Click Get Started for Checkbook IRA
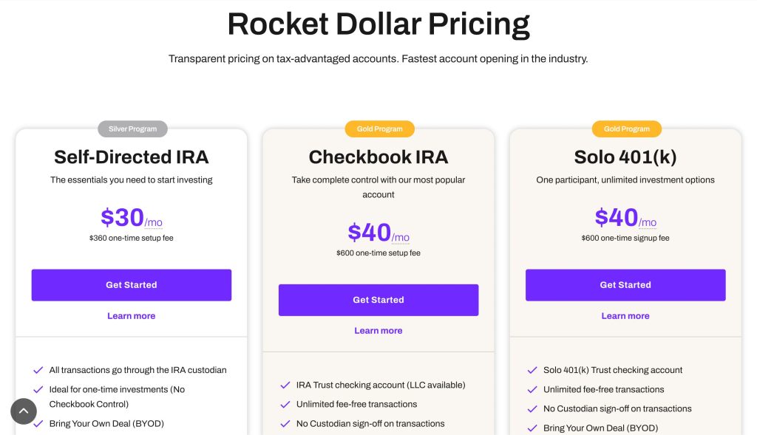 click(378, 300)
